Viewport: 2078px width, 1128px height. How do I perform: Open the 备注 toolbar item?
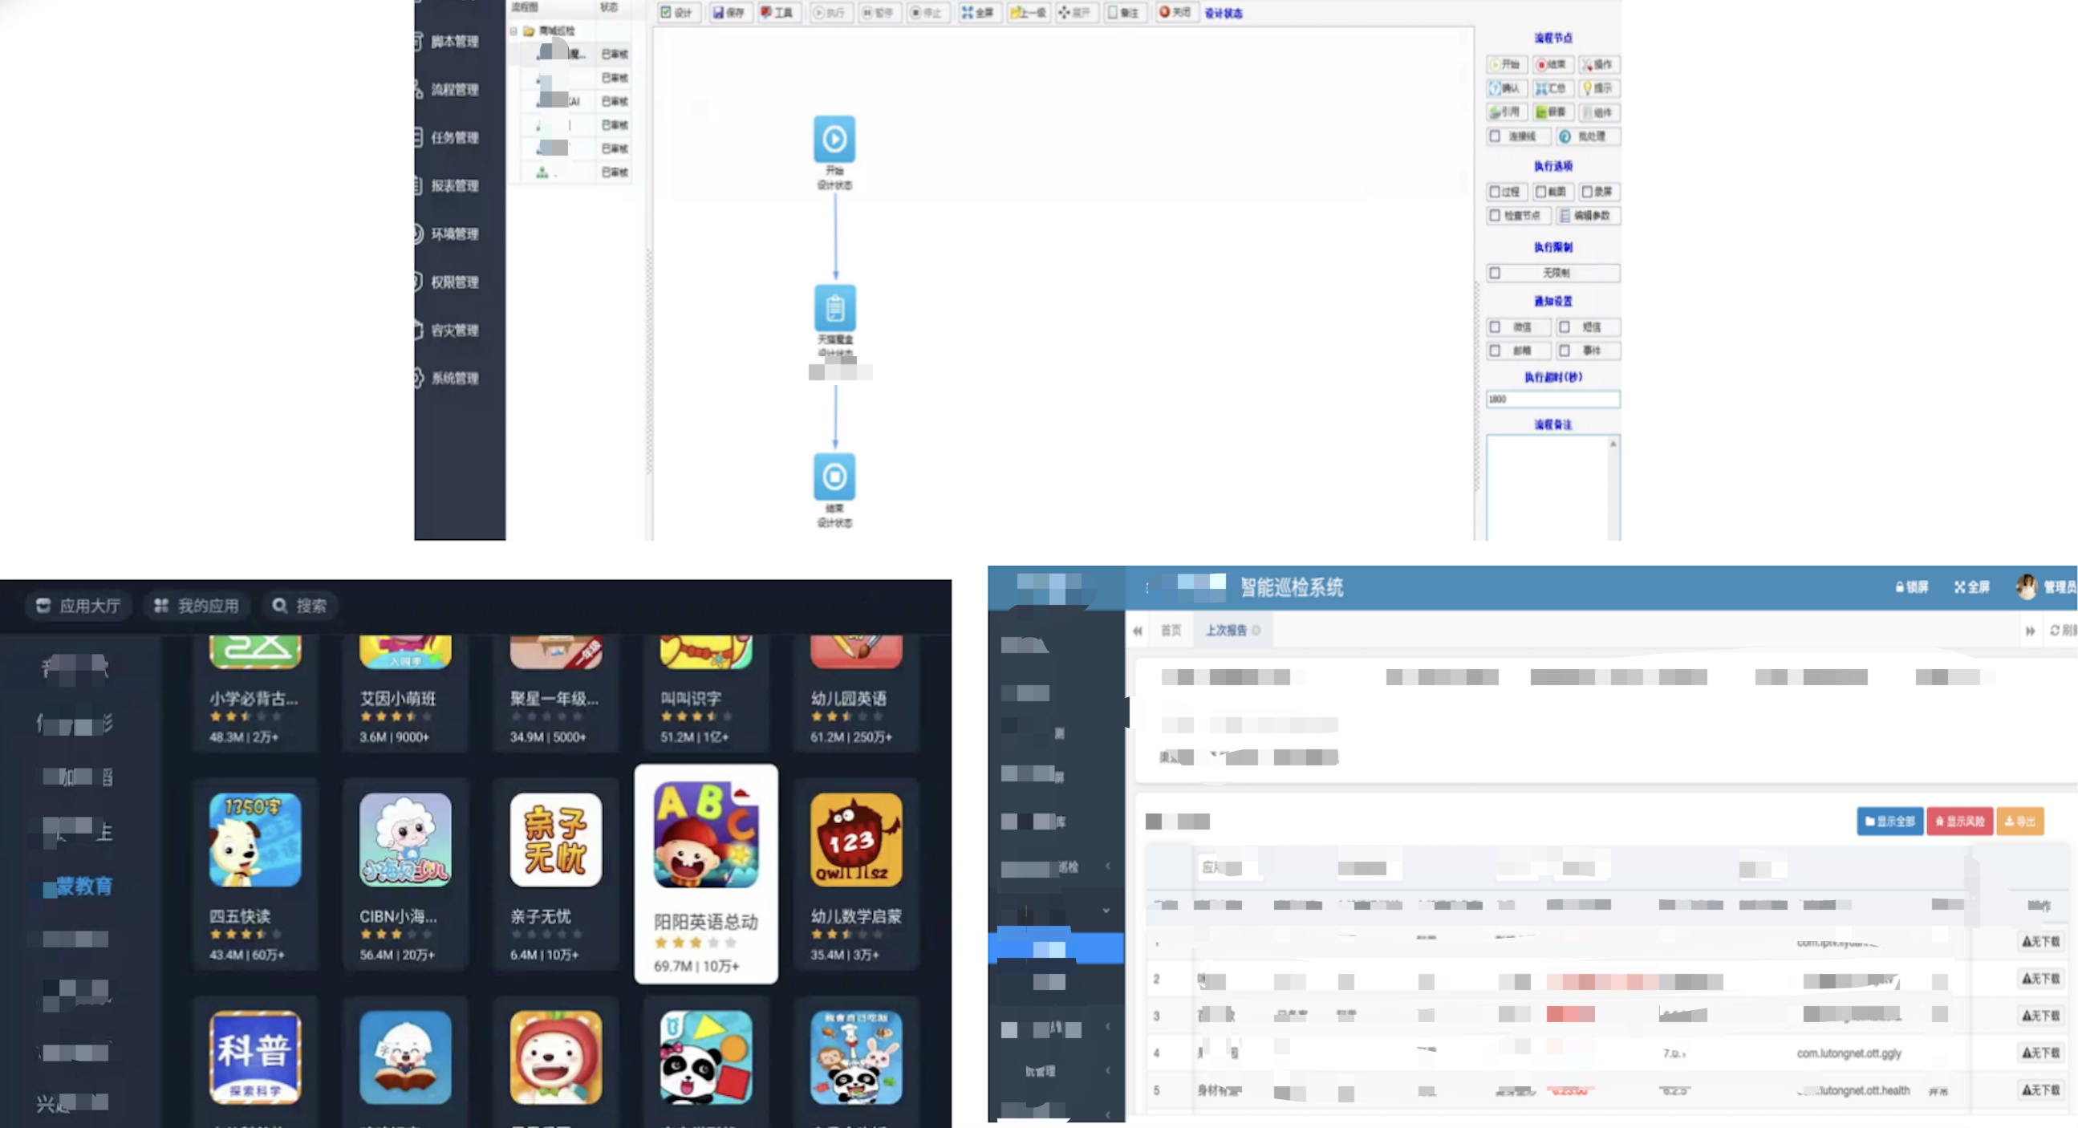pos(1124,12)
